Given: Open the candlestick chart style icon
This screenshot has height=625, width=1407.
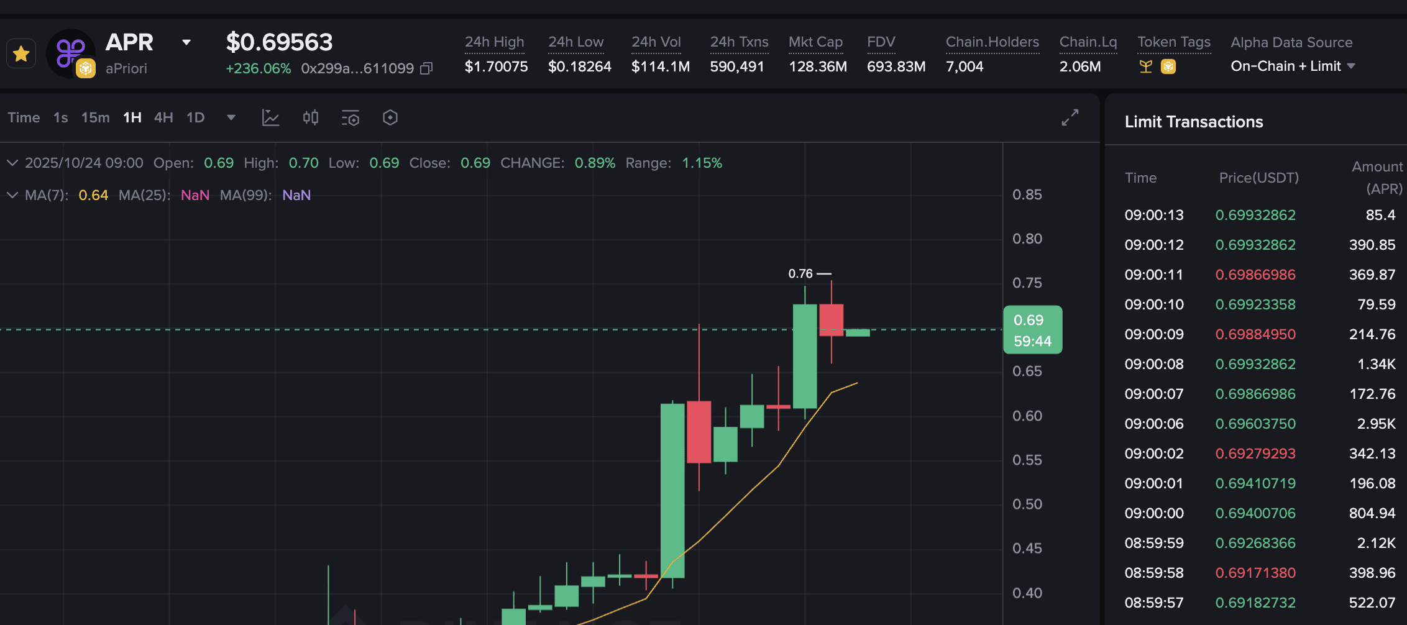Looking at the screenshot, I should click(x=310, y=117).
